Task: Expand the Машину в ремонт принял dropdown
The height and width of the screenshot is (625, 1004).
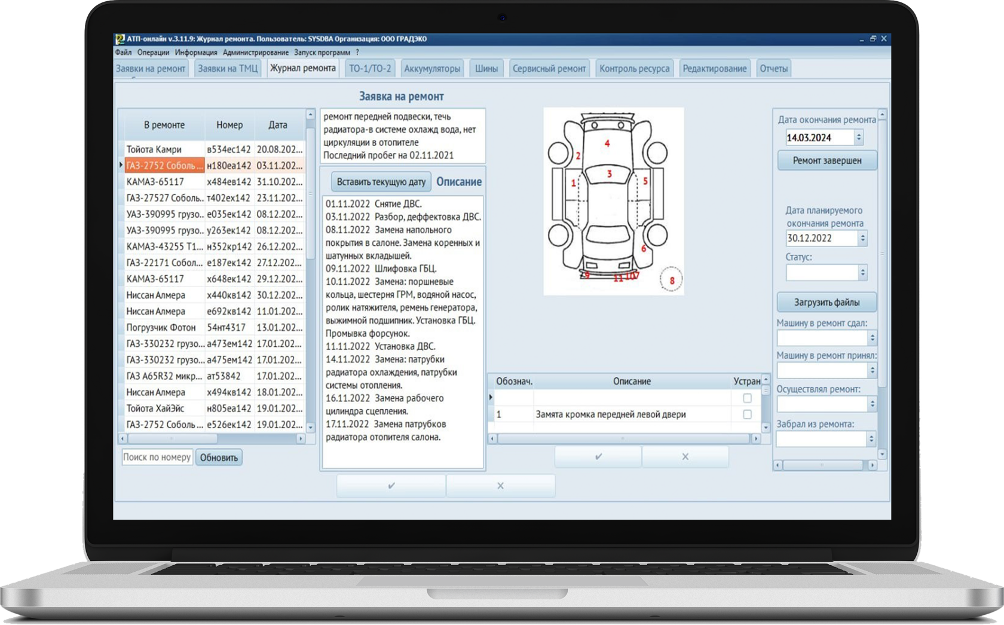Action: (872, 370)
